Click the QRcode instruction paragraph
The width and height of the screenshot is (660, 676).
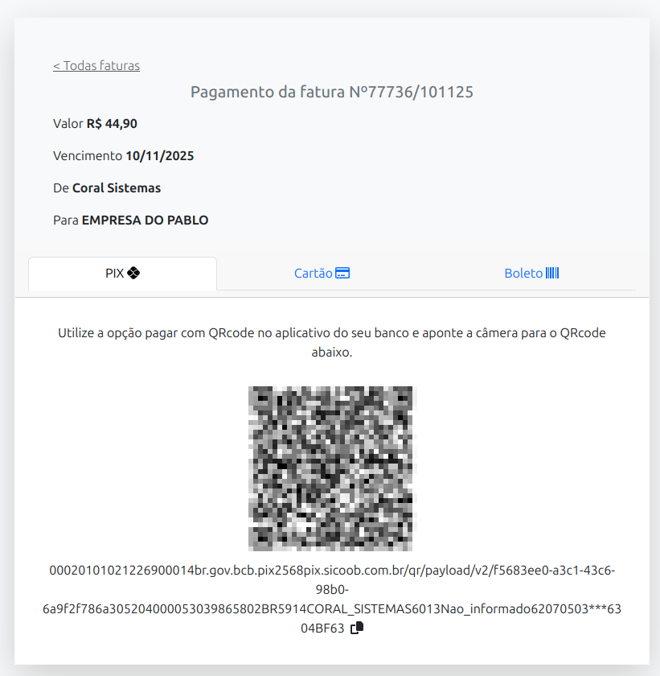coord(332,342)
